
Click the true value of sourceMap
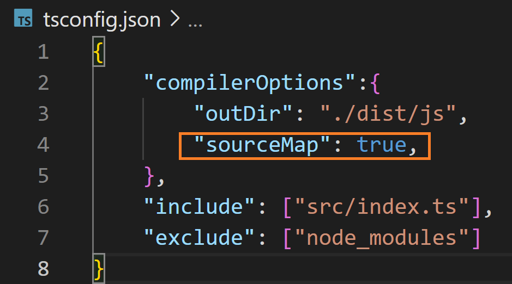[x=382, y=145]
